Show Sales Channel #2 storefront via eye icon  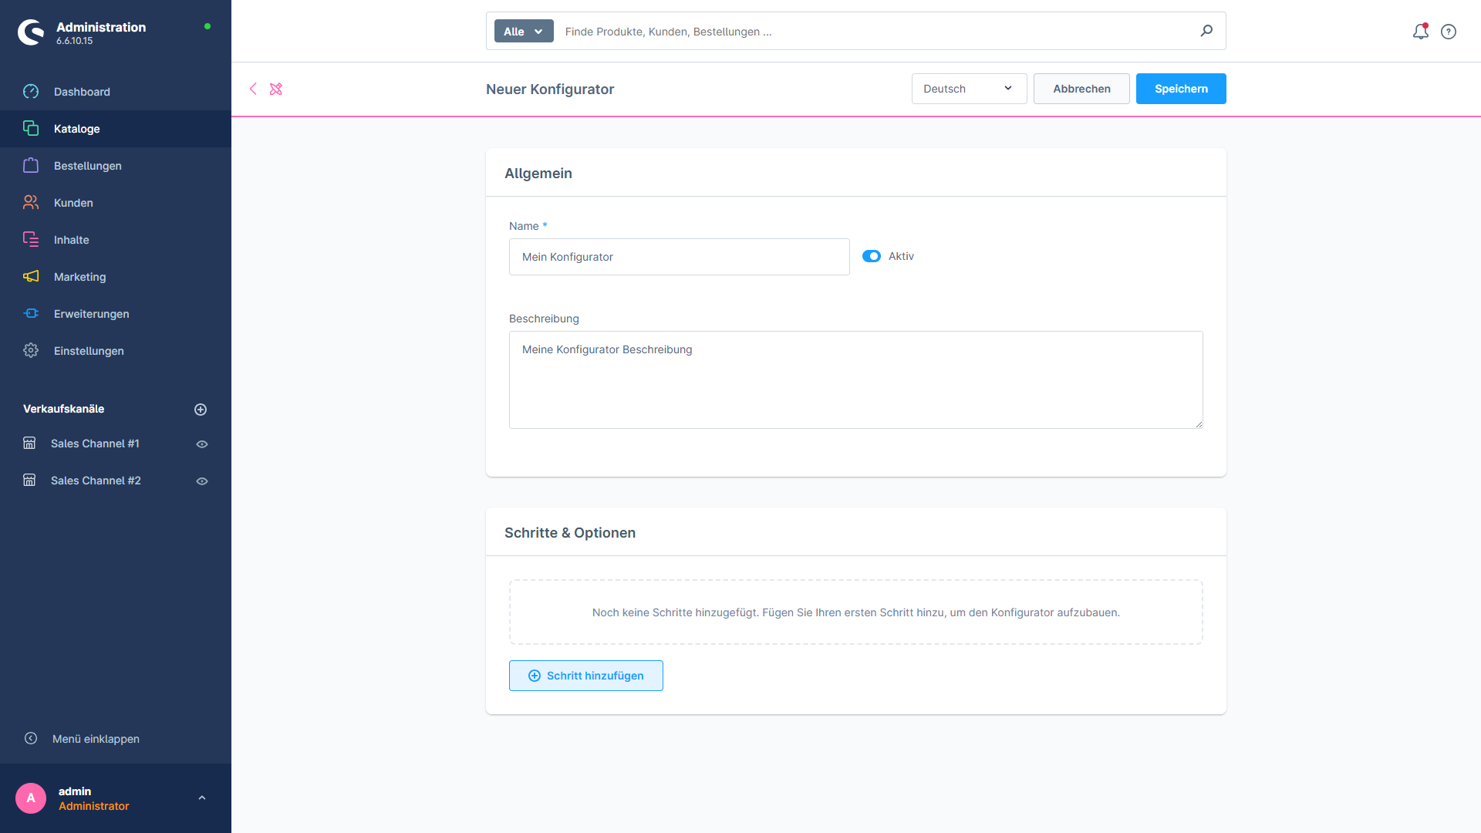point(202,481)
